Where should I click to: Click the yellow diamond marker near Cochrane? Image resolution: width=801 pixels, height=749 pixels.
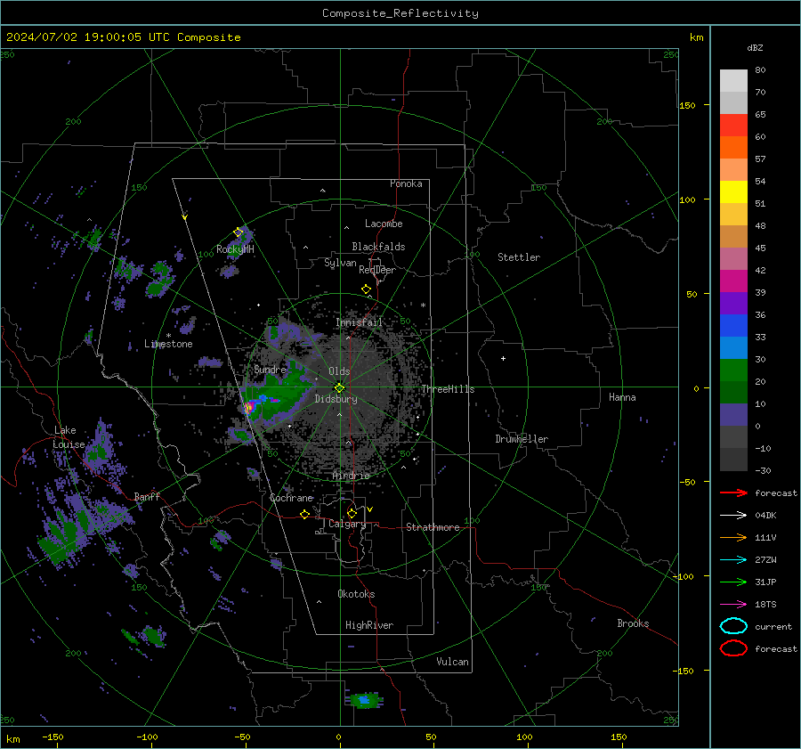click(x=305, y=515)
